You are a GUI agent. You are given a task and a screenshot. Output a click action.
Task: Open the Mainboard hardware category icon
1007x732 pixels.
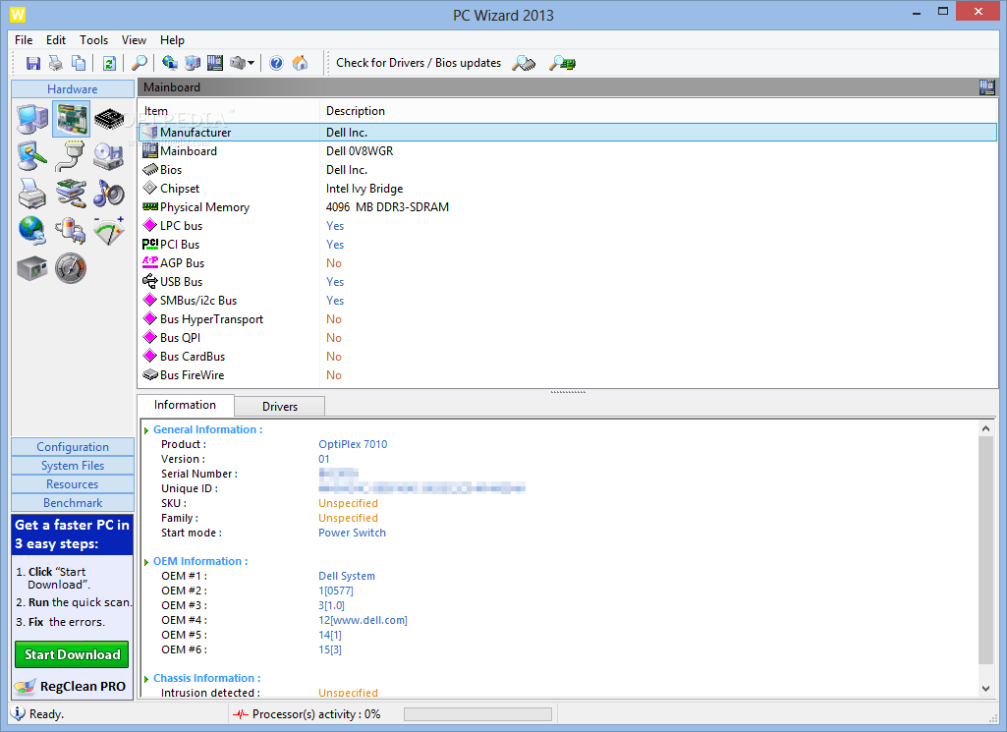click(70, 118)
